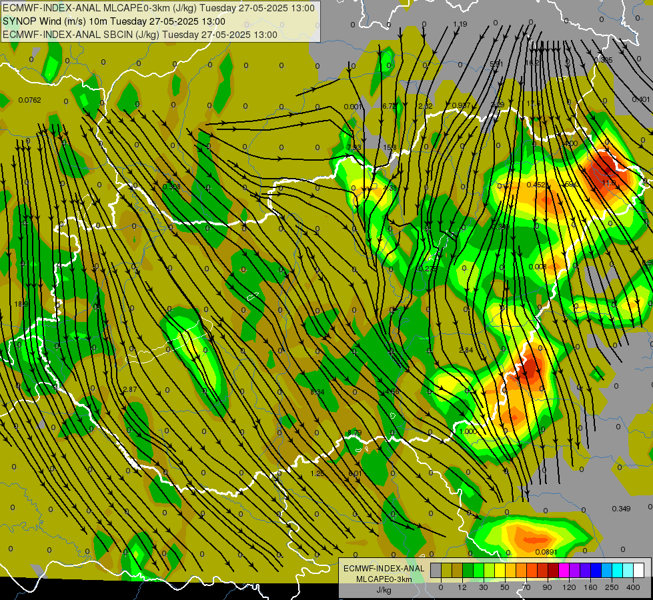Click the legend tick label 400

click(633, 587)
